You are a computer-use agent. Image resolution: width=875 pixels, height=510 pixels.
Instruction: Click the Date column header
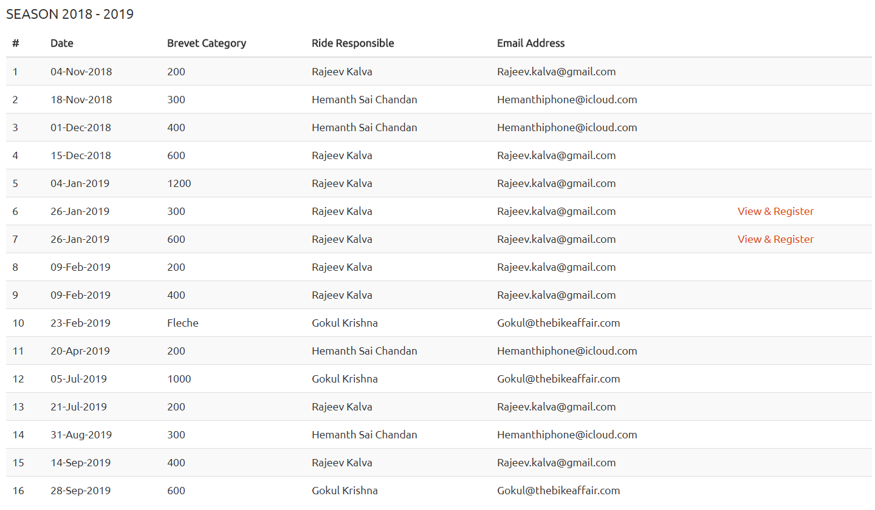[62, 43]
